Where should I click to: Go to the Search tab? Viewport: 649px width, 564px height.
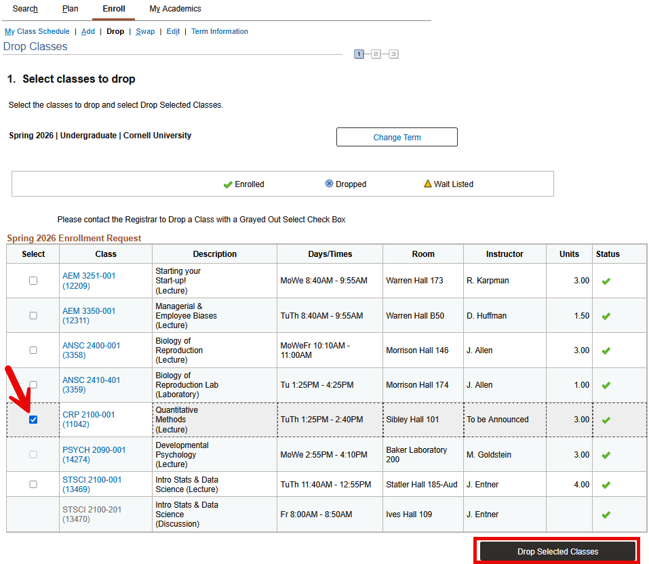[24, 9]
